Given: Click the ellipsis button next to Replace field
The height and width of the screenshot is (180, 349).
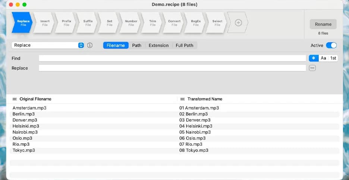Looking at the screenshot, I should point(312,68).
